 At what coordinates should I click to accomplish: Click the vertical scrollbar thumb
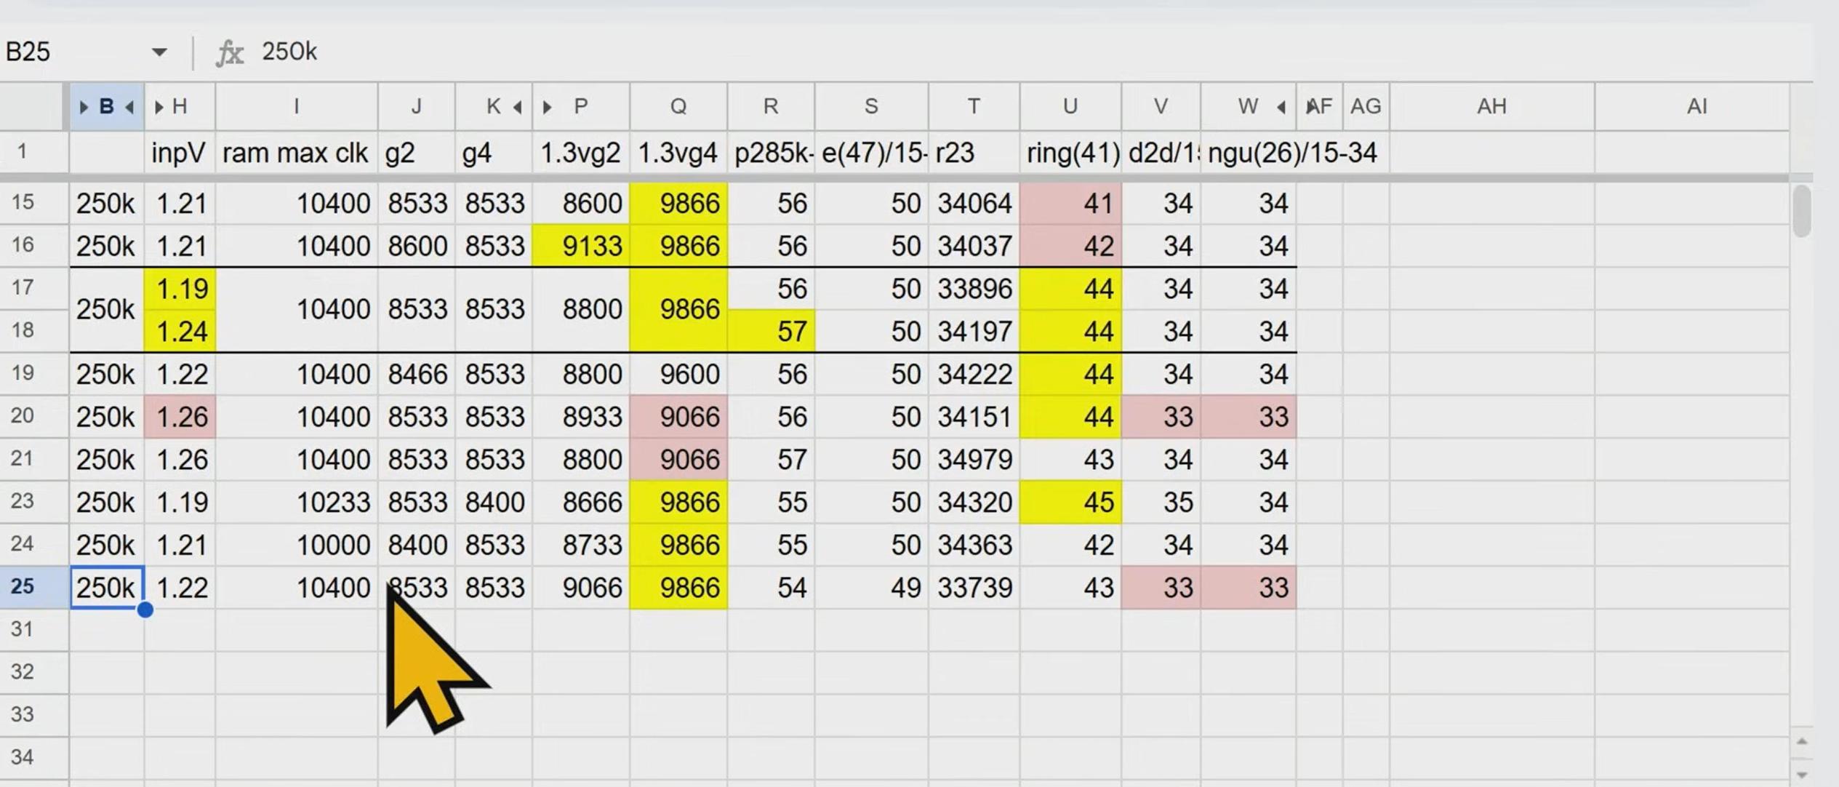pos(1801,211)
